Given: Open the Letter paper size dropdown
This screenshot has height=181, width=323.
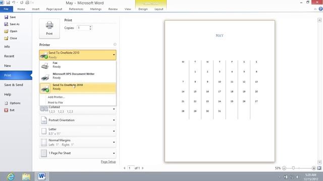Looking at the screenshot, I should tap(78, 131).
